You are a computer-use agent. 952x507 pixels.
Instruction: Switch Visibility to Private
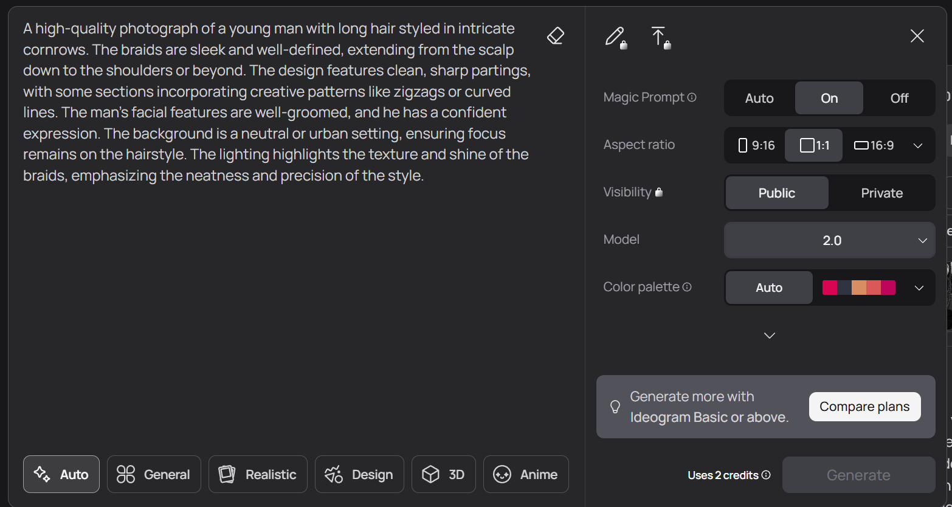click(x=881, y=193)
